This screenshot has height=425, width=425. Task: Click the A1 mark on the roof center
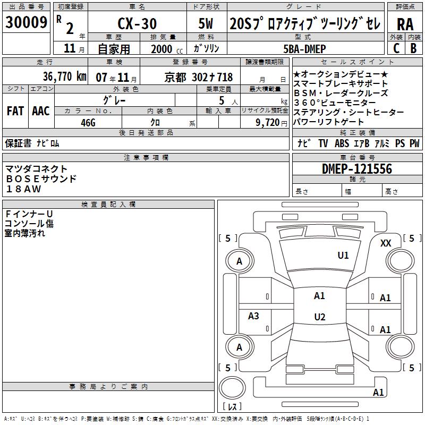click(x=319, y=296)
